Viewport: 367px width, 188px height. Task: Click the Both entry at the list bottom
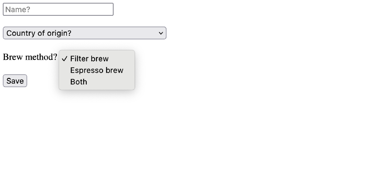pyautogui.click(x=79, y=82)
